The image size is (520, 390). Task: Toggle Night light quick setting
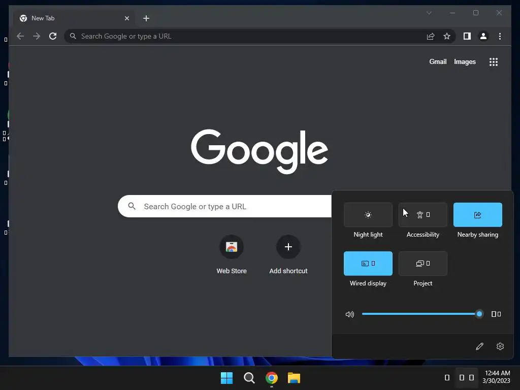[368, 215]
